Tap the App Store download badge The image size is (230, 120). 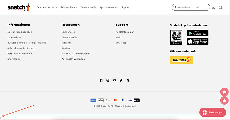click(x=197, y=41)
